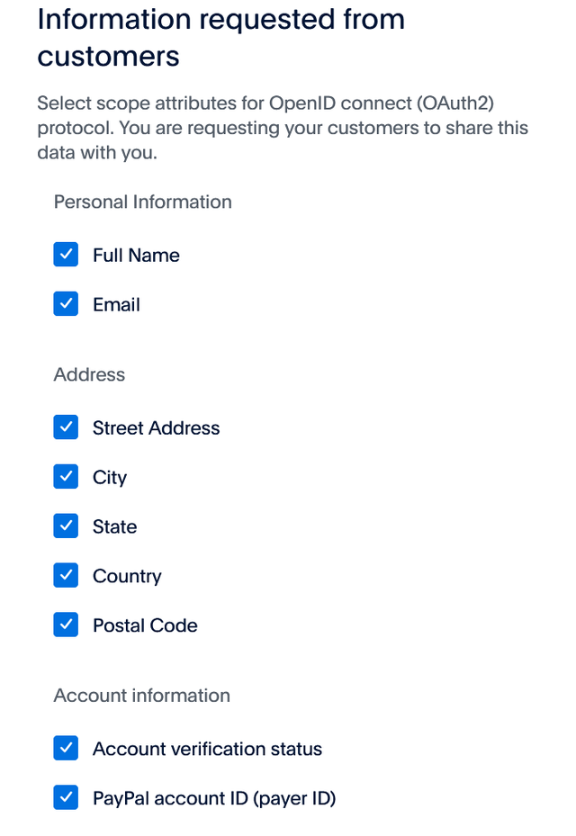The height and width of the screenshot is (836, 576).
Task: Click the PayPal account ID label text
Action: pyautogui.click(x=214, y=797)
